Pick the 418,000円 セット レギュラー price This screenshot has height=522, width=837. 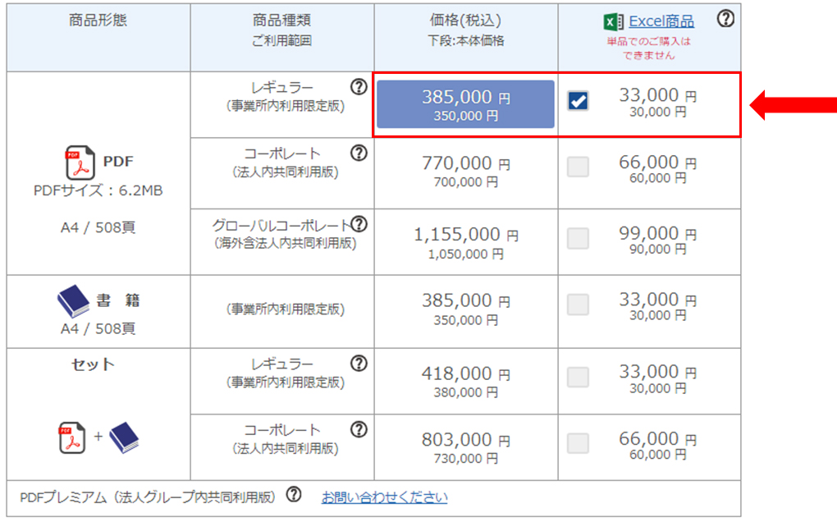point(465,382)
